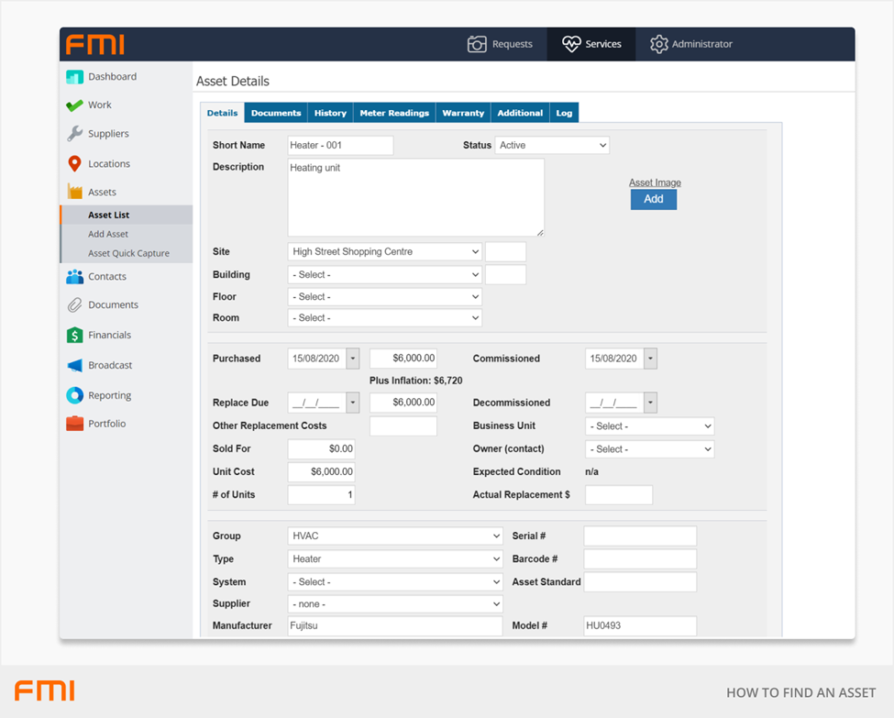Click the Documents paperclip icon
This screenshot has height=718, width=894.
tap(74, 305)
